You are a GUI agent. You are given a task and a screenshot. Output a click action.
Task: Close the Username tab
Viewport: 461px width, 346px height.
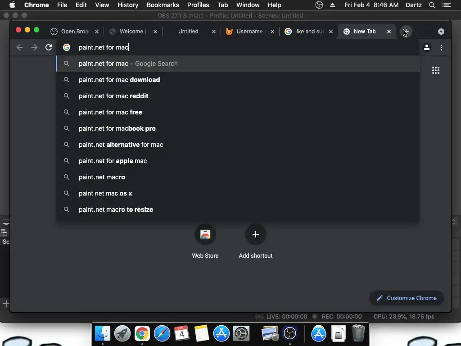272,32
